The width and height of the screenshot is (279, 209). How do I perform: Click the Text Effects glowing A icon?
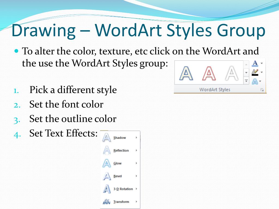[x=255, y=82]
